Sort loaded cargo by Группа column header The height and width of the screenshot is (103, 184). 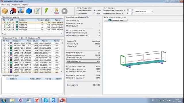56,41
